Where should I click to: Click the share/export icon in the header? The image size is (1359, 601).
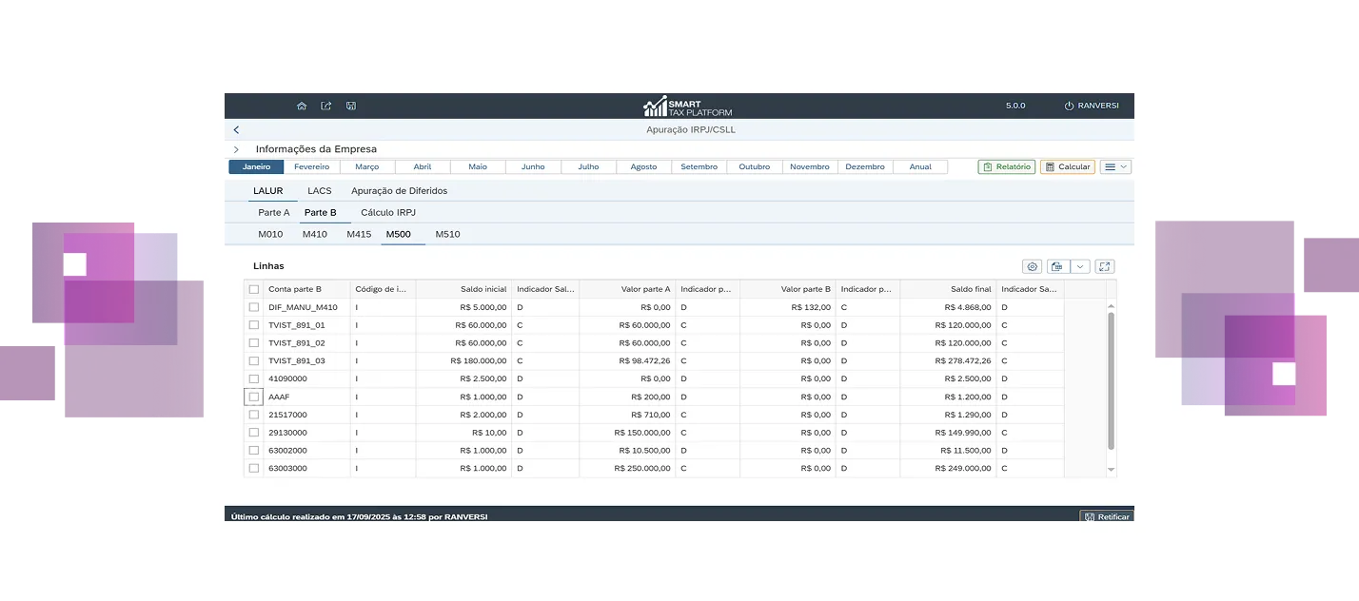point(325,106)
